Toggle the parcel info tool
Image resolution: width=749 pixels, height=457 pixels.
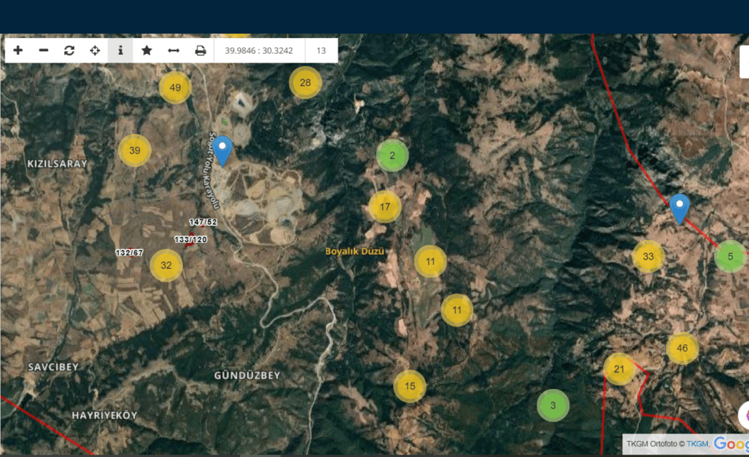pos(120,50)
